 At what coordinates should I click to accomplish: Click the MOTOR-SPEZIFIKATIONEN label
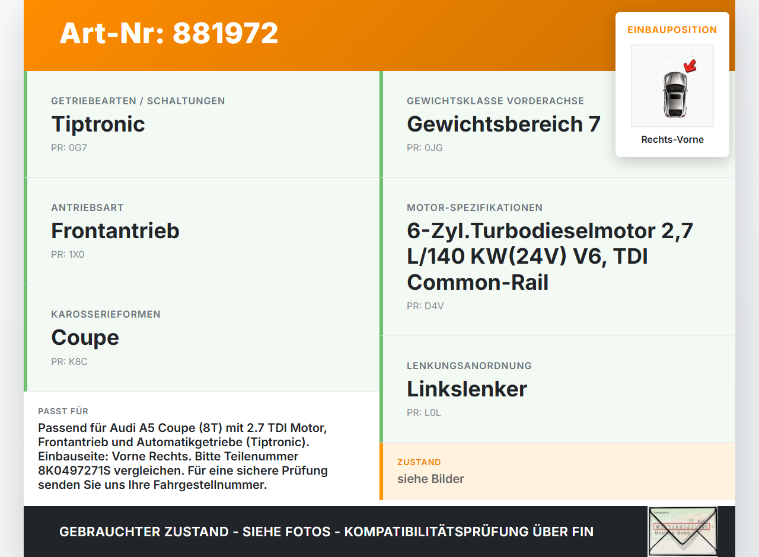pyautogui.click(x=474, y=207)
